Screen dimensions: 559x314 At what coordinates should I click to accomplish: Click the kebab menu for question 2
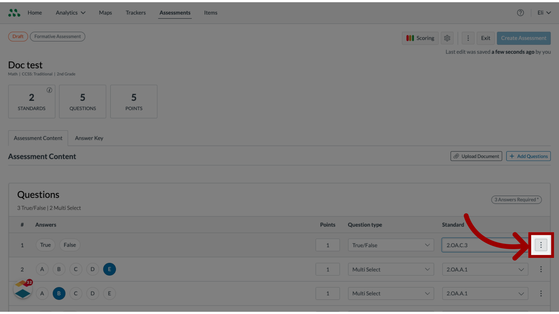pyautogui.click(x=541, y=269)
